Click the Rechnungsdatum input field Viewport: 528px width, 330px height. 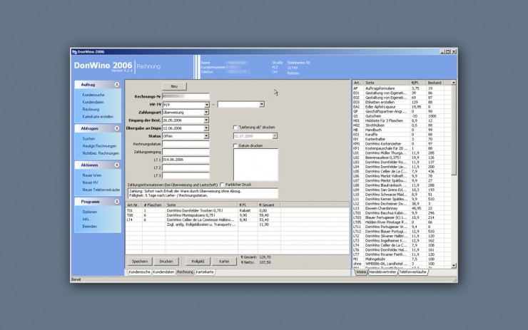point(186,144)
